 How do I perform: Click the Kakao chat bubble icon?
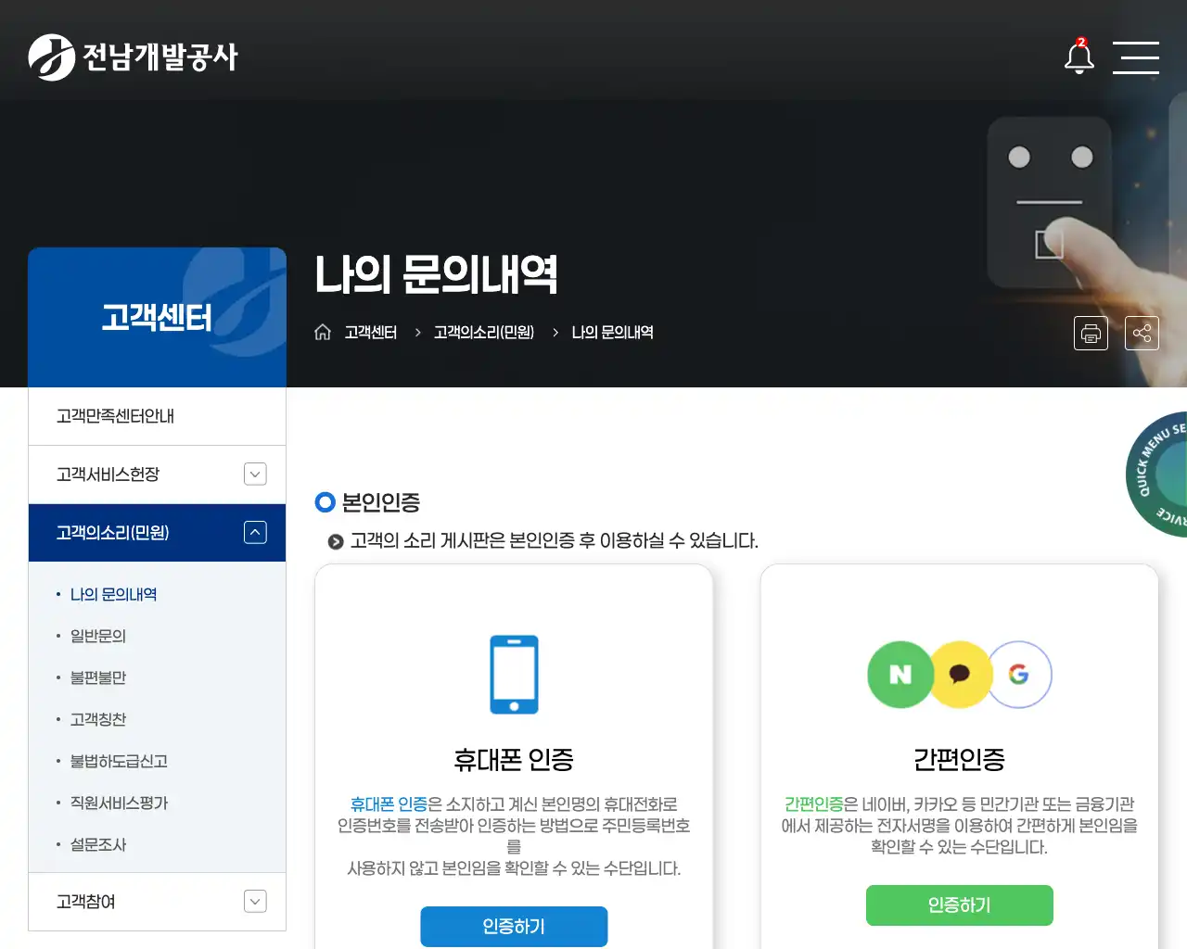[x=960, y=675]
